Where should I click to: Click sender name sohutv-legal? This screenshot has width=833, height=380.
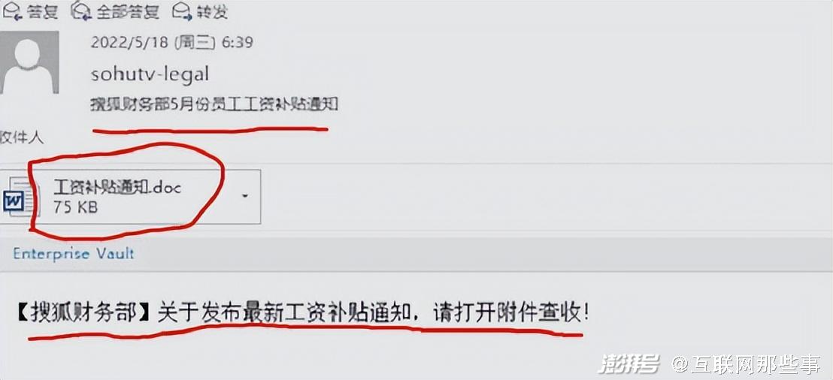pyautogui.click(x=150, y=74)
